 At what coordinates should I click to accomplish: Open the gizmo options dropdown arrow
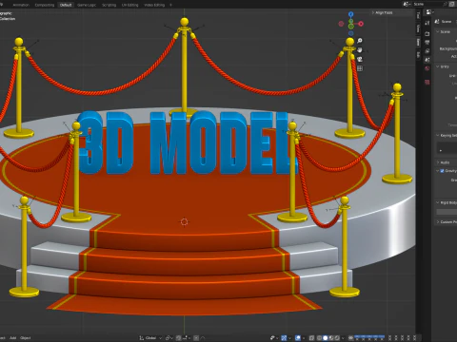(x=288, y=338)
